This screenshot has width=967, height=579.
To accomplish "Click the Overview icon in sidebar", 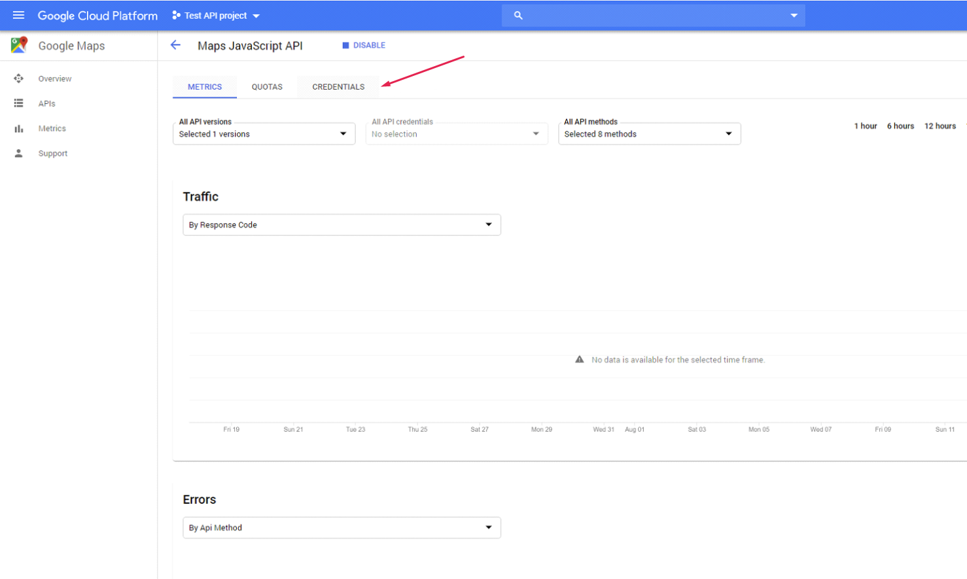I will [19, 79].
